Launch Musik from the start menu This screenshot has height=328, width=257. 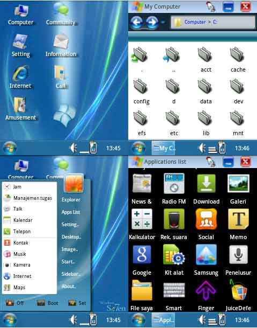pos(29,254)
